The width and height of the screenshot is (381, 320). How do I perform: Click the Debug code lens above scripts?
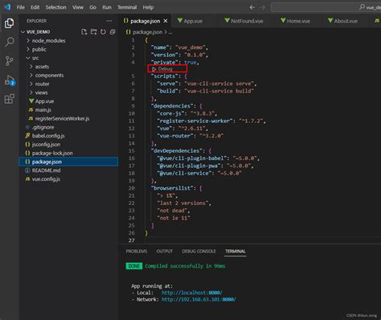point(162,69)
